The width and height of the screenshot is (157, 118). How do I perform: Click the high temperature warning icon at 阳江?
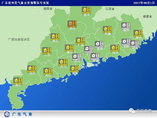coord(48,71)
